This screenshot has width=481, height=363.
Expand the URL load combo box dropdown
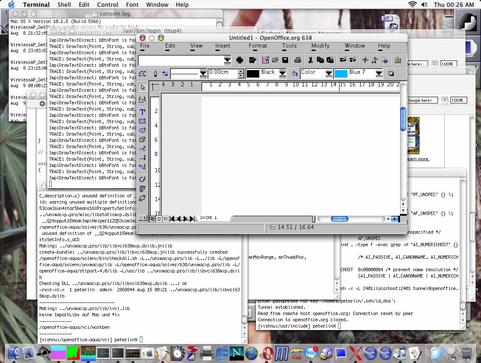pyautogui.click(x=227, y=60)
